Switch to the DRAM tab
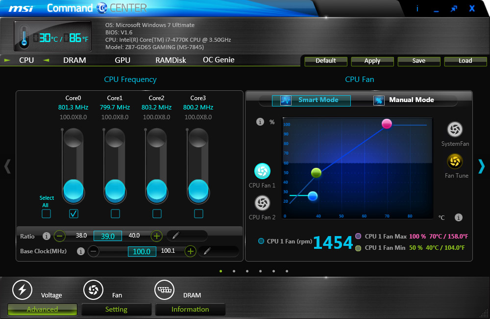Image resolution: width=490 pixels, height=319 pixels. click(x=74, y=60)
